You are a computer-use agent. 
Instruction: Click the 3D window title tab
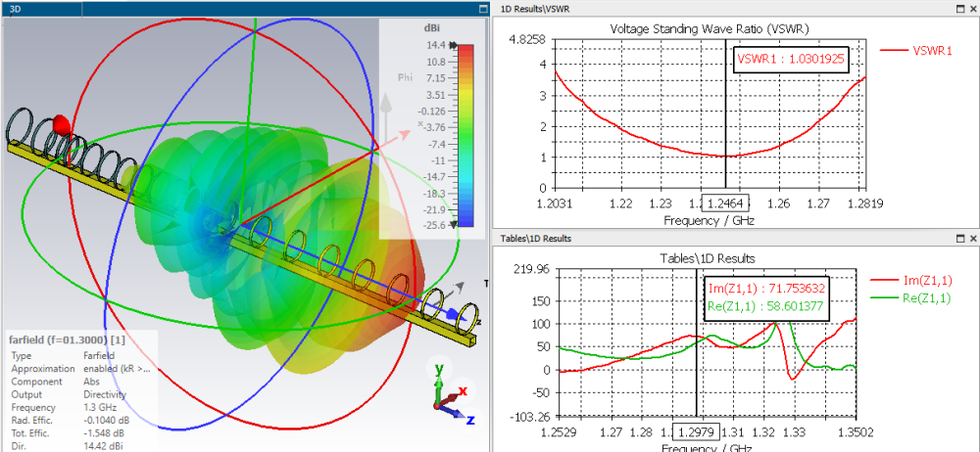tap(15, 10)
